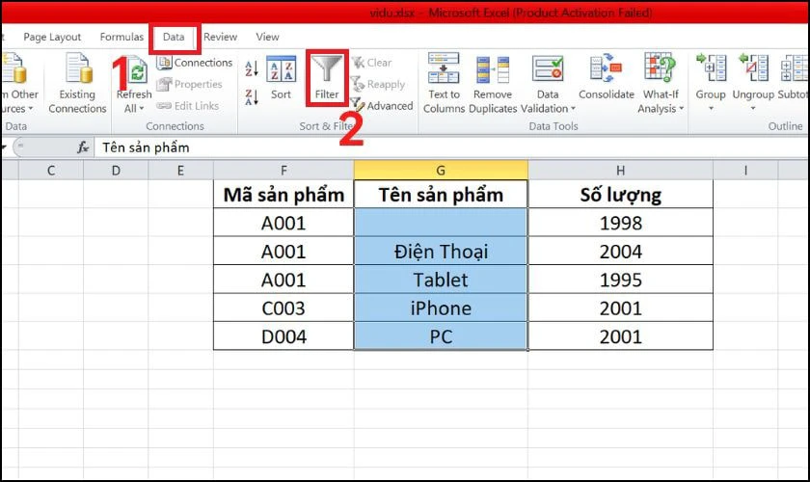Sort A to Z ascending
Image resolution: width=810 pixels, height=482 pixels.
pos(252,68)
